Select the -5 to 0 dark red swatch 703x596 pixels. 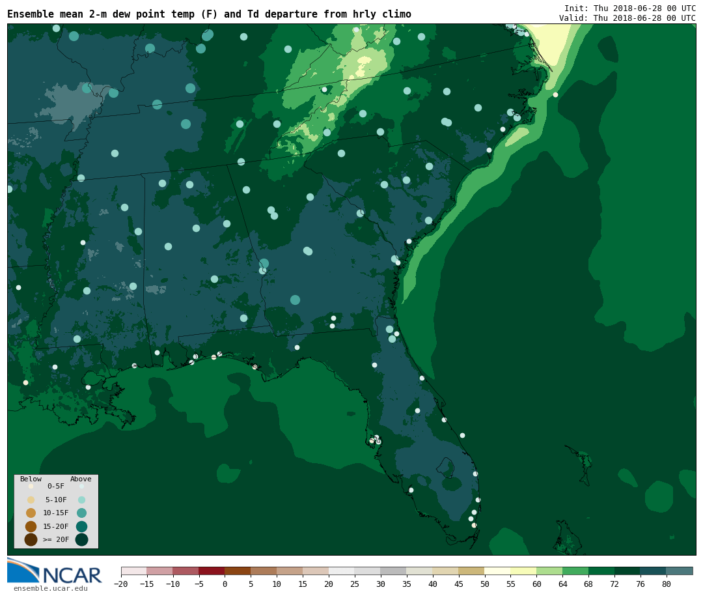click(212, 571)
